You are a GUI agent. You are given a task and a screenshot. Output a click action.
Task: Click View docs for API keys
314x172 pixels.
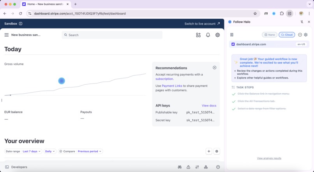pos(209,106)
